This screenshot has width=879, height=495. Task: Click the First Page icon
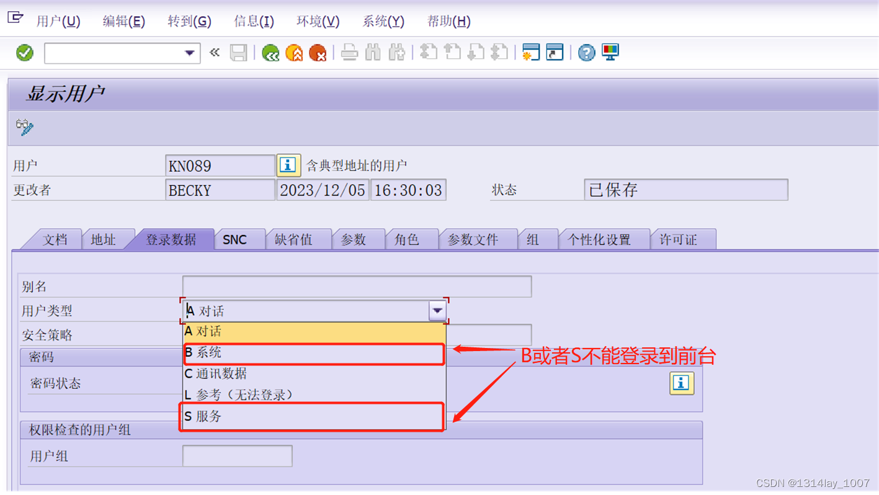point(429,52)
